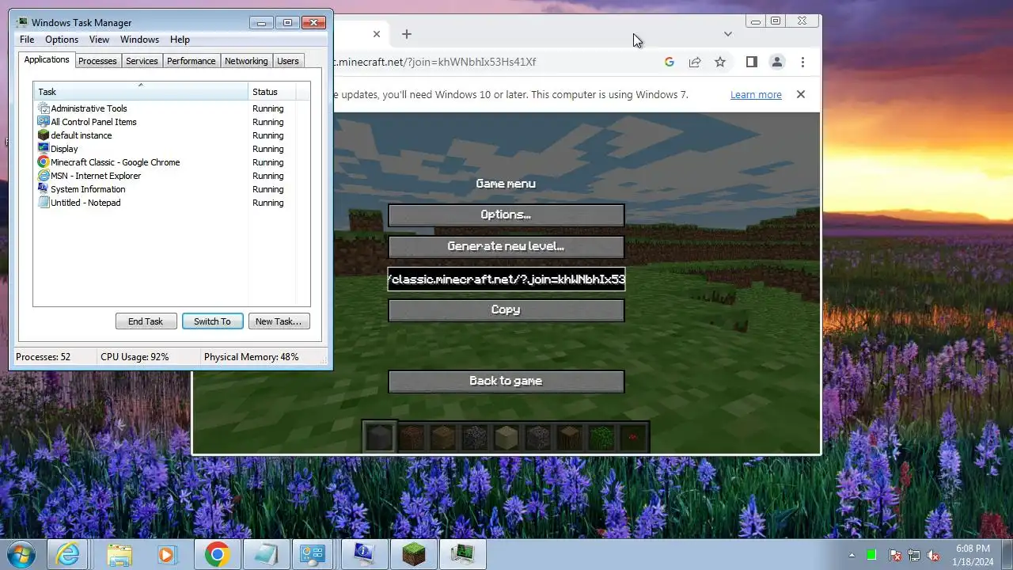Click the End Task button
The height and width of the screenshot is (570, 1013).
pyautogui.click(x=146, y=321)
